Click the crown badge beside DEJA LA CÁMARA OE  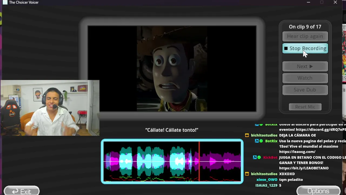(247, 135)
